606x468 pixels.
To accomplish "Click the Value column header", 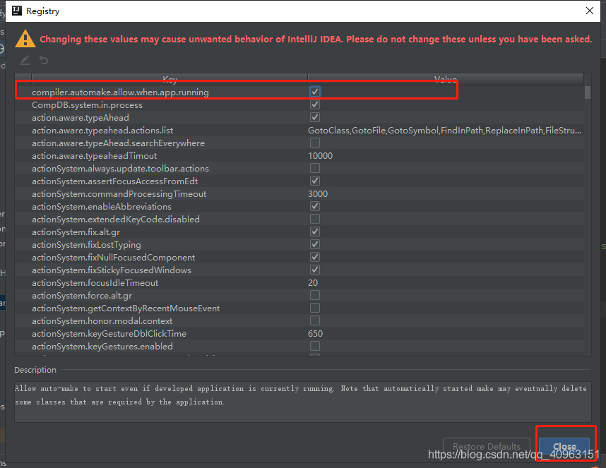I will [446, 79].
